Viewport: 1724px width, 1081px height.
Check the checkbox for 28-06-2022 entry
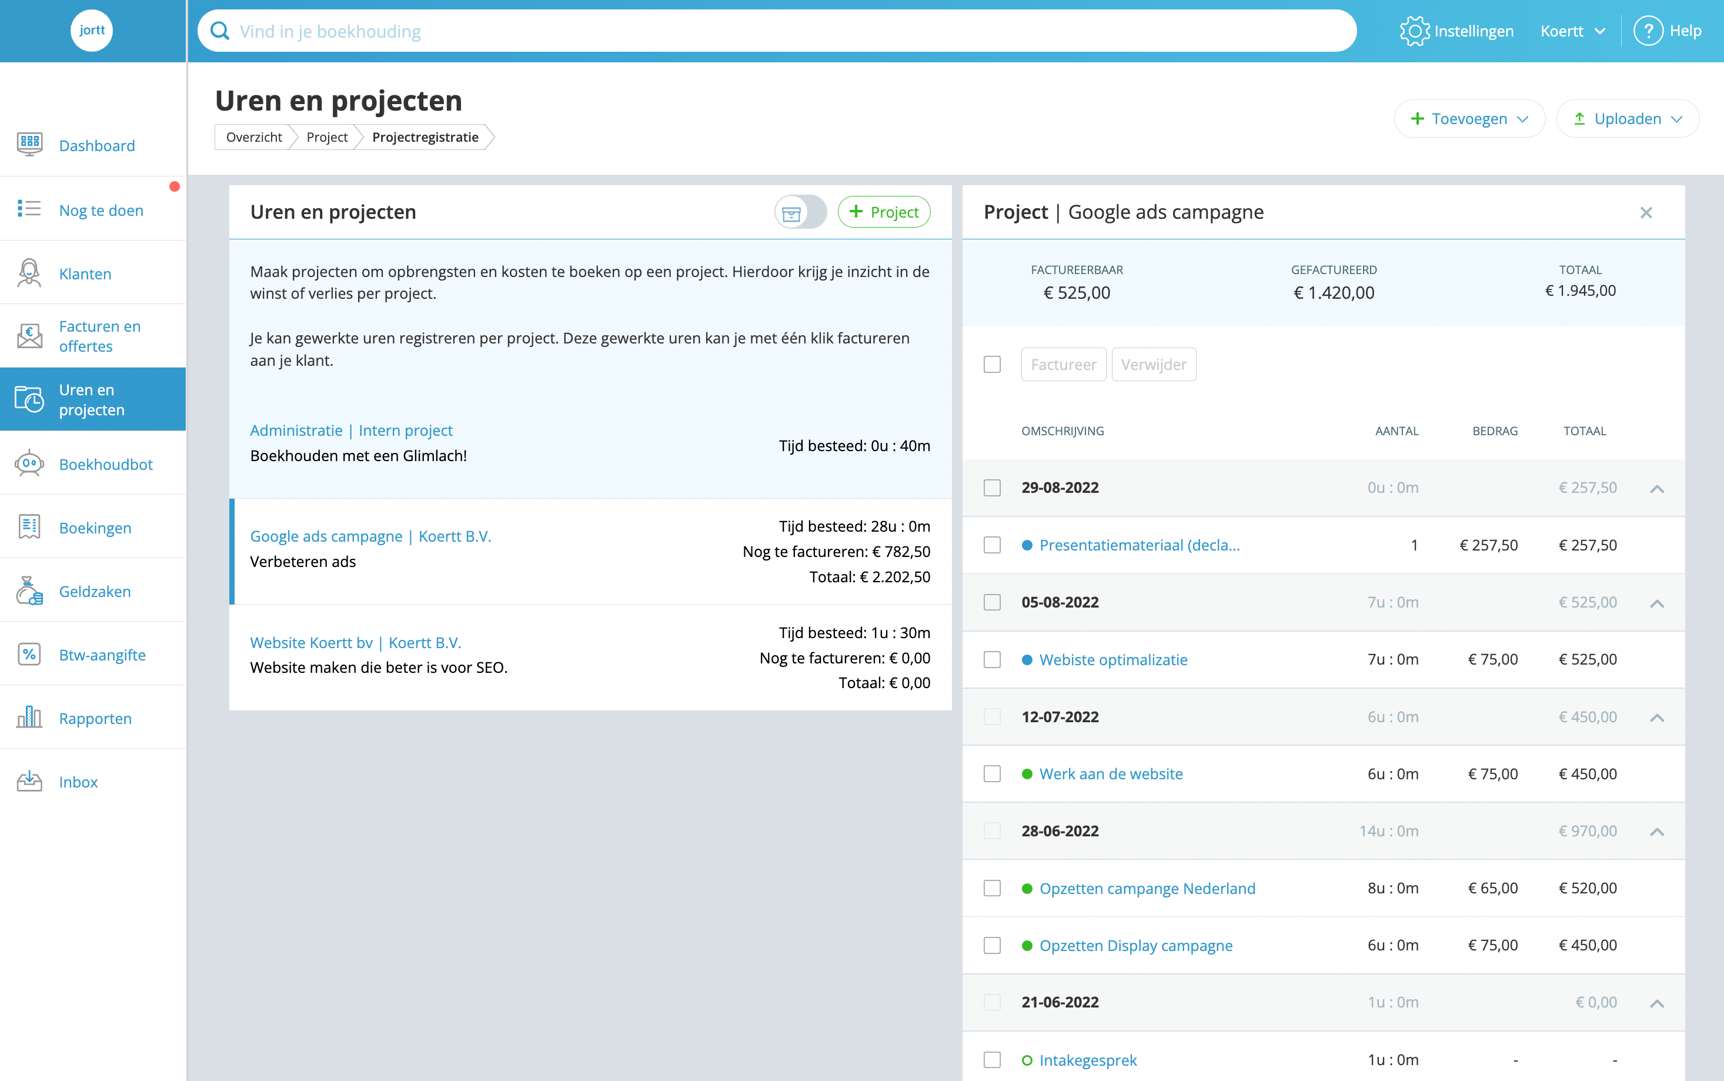point(992,830)
